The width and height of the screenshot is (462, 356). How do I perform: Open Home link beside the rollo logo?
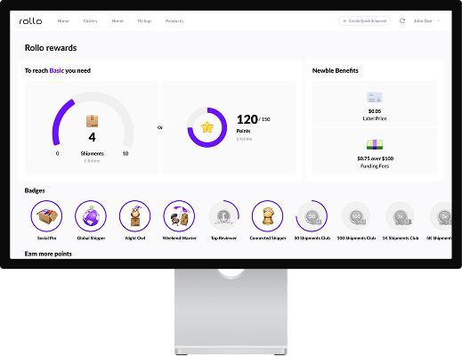[63, 21]
